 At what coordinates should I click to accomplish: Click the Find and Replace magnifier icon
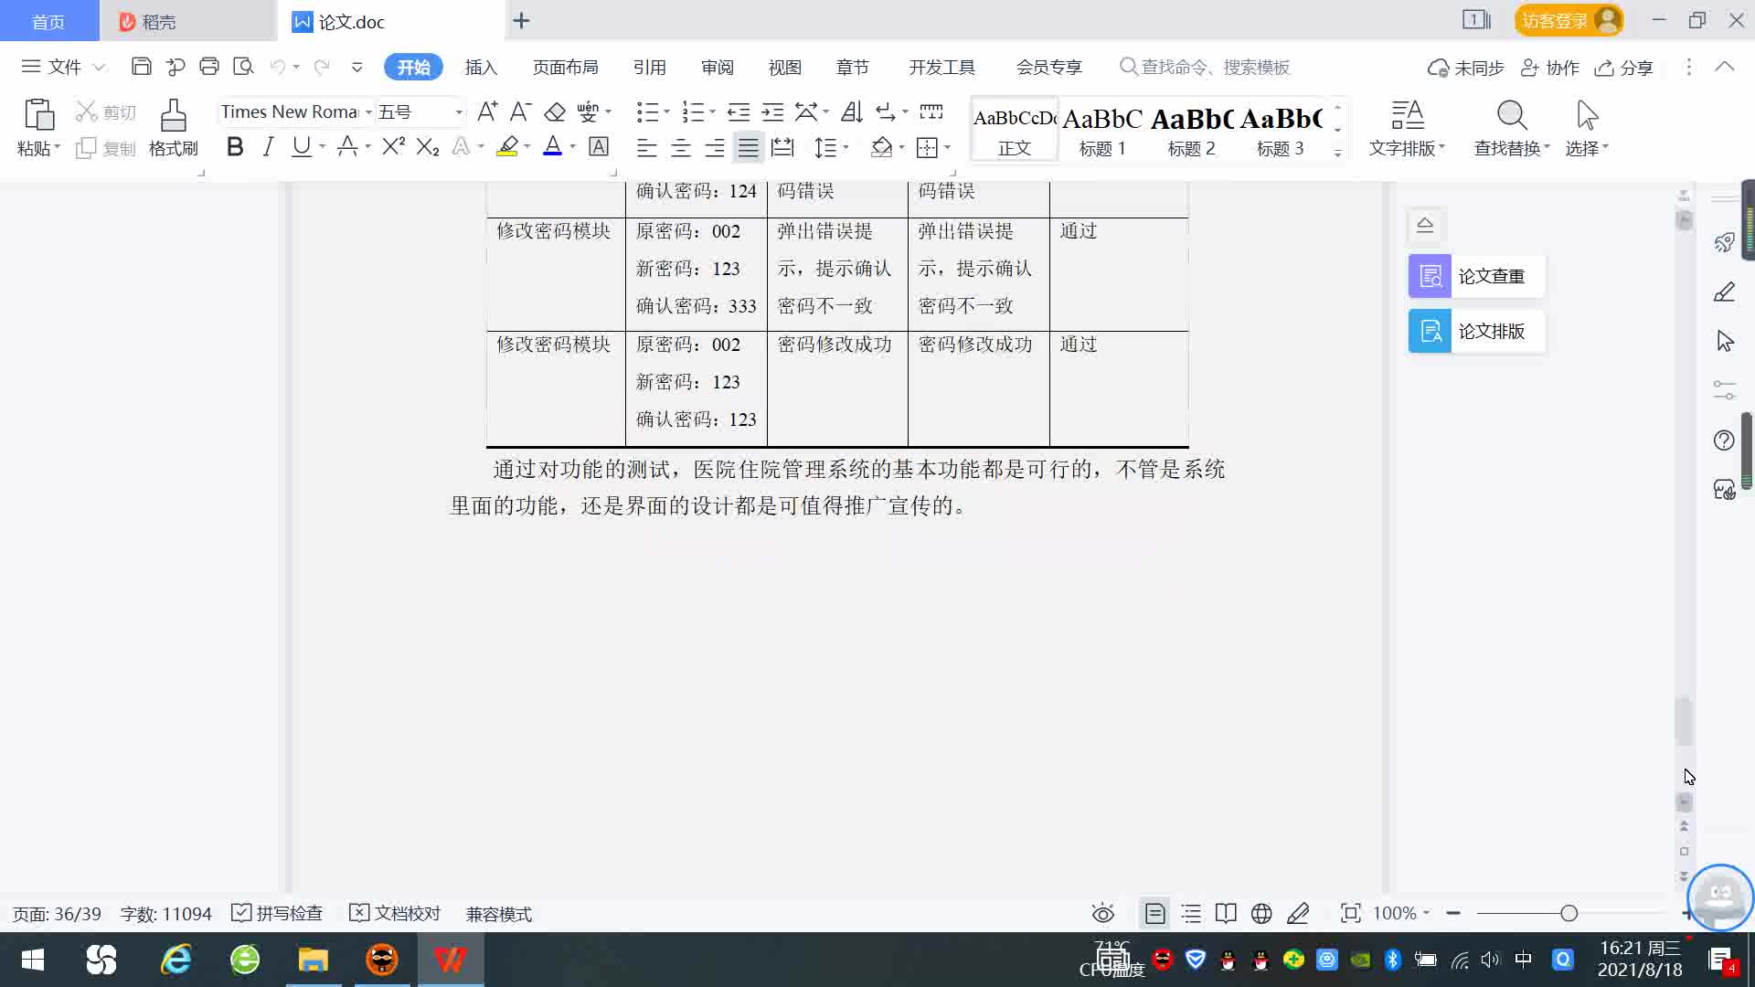(x=1511, y=116)
